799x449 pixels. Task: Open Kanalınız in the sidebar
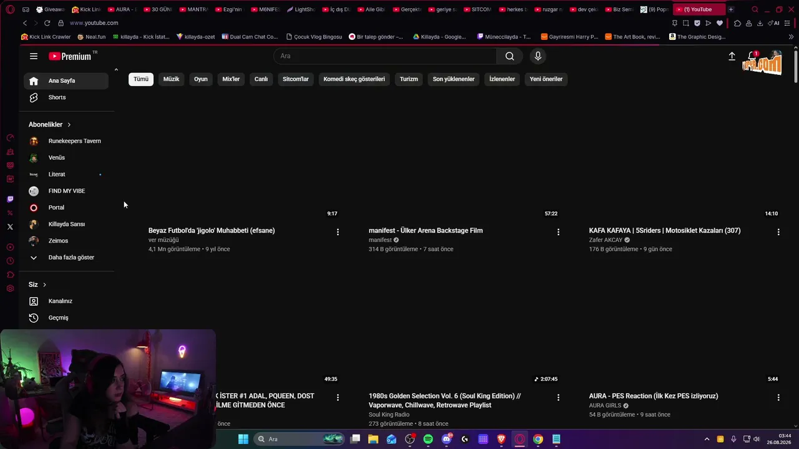pyautogui.click(x=66, y=301)
